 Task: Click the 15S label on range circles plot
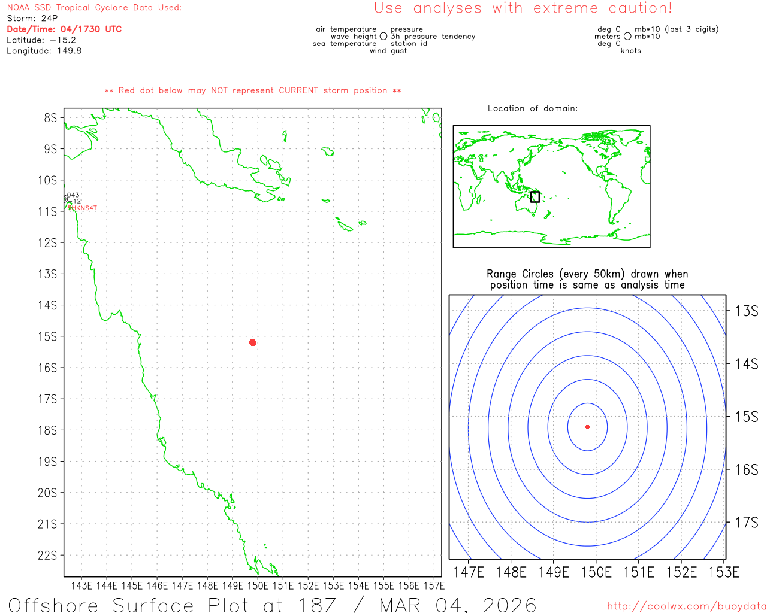(747, 417)
